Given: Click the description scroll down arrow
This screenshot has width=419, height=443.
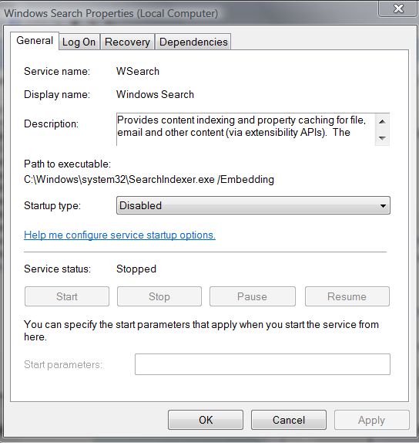Looking at the screenshot, I should [x=382, y=138].
